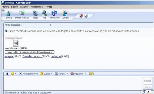The width and height of the screenshot is (154, 94).
Task: Open the font formatting A button
Action: tap(7, 74)
